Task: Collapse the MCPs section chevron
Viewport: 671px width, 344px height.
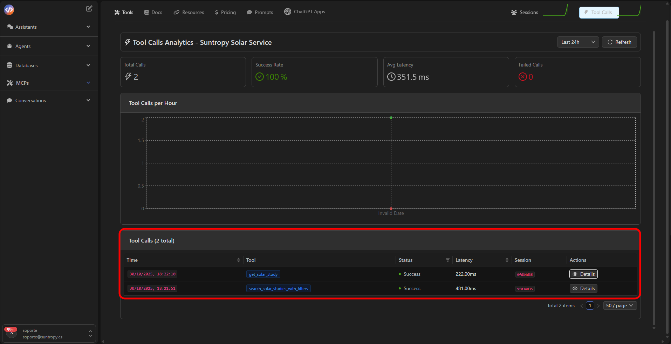Action: (88, 83)
